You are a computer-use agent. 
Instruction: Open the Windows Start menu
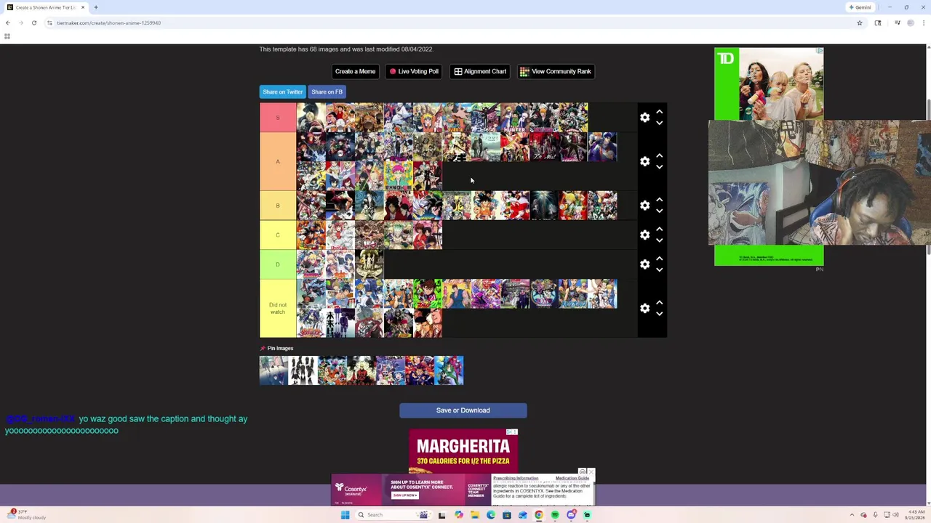pos(345,515)
